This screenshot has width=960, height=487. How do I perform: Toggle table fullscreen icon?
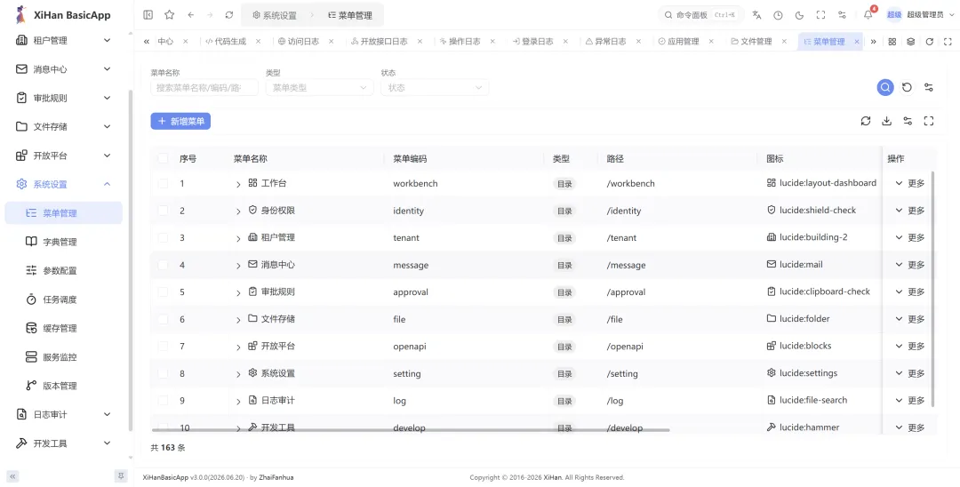pos(929,121)
